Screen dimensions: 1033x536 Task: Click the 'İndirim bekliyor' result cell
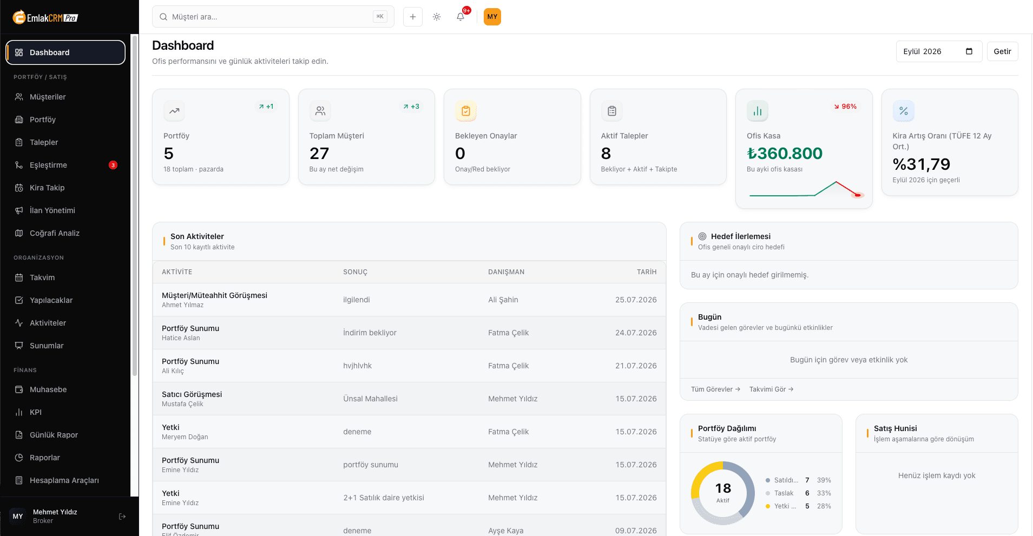tap(370, 333)
